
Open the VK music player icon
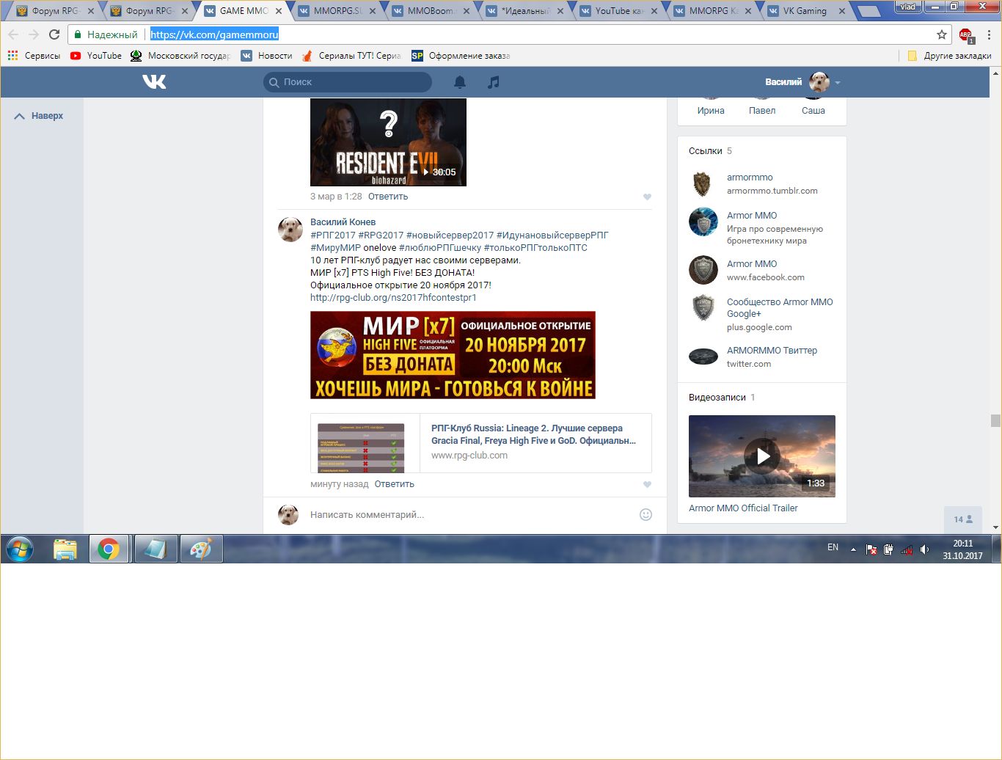pos(494,82)
